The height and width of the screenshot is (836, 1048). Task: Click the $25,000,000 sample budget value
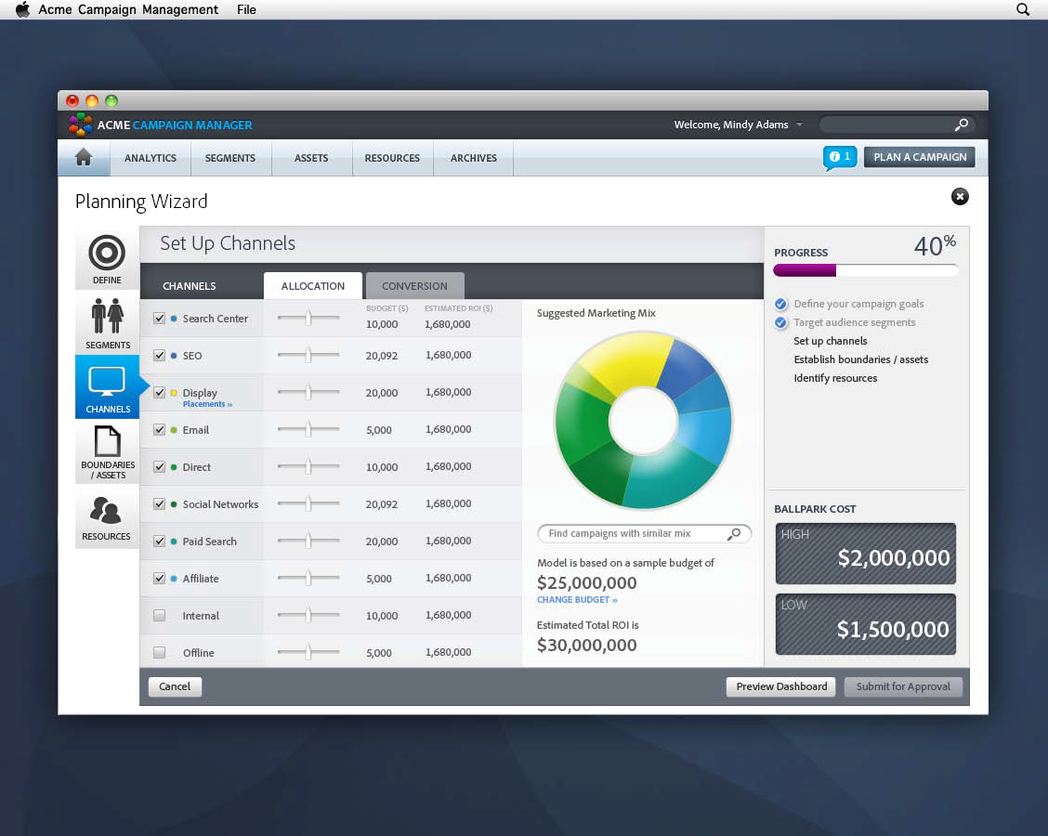pyautogui.click(x=587, y=582)
